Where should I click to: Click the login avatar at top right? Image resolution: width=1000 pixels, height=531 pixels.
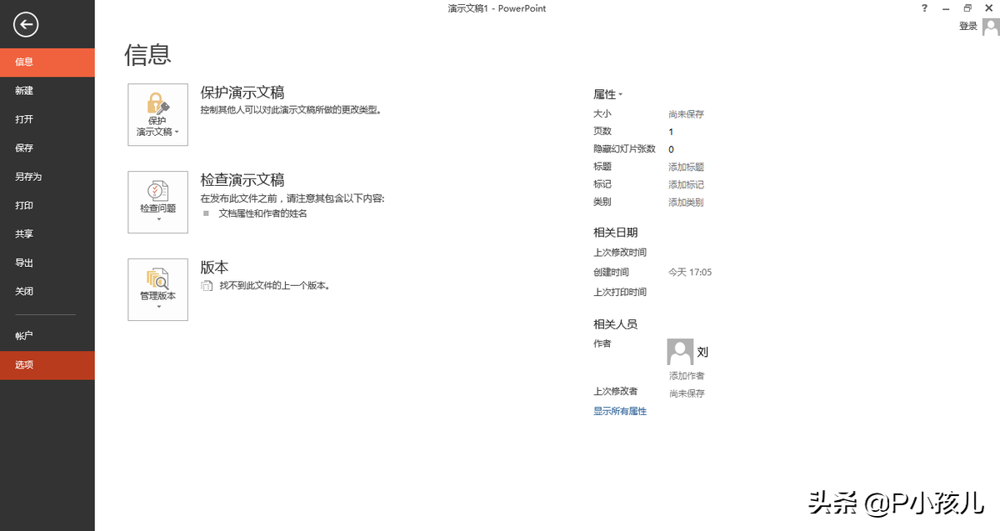[990, 27]
